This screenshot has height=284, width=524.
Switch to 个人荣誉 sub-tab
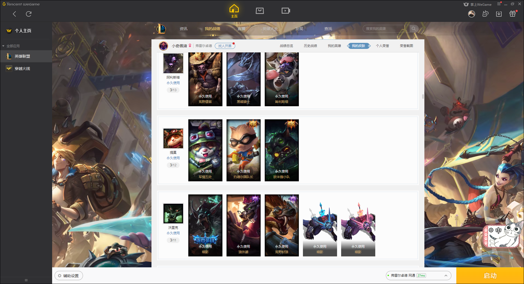click(382, 46)
